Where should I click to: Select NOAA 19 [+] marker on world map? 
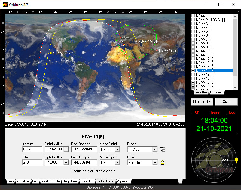[51, 53]
